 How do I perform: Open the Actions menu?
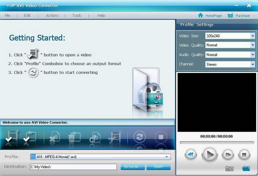click(52, 15)
